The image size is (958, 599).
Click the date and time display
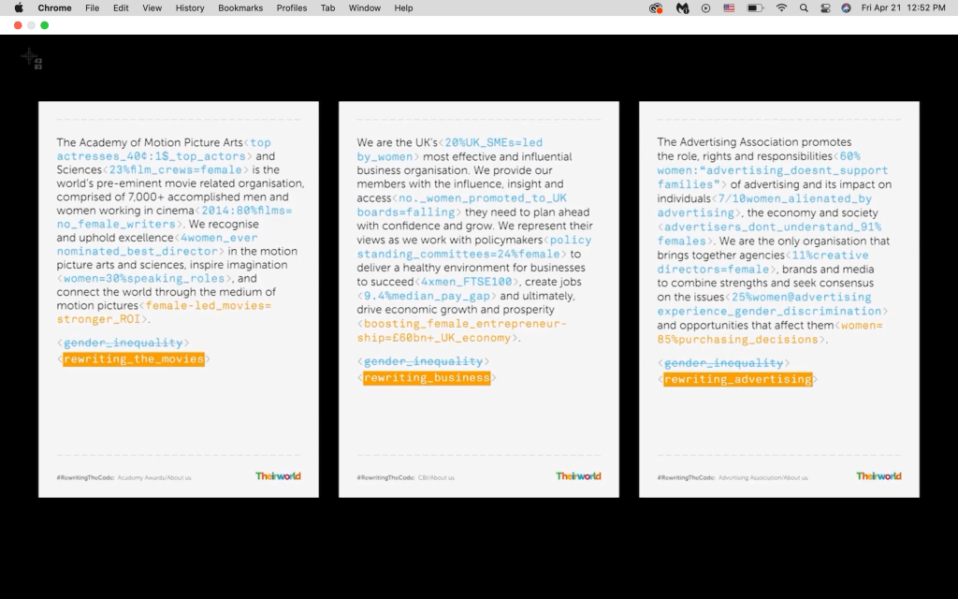point(903,7)
